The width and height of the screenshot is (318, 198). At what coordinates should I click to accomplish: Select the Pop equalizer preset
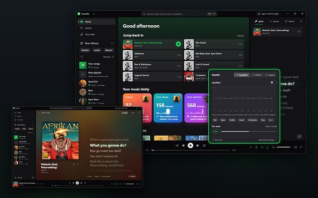pyautogui.click(x=263, y=120)
